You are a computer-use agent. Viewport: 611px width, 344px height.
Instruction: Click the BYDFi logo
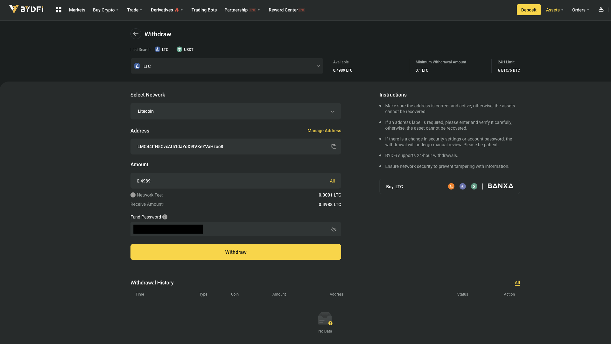(x=26, y=9)
